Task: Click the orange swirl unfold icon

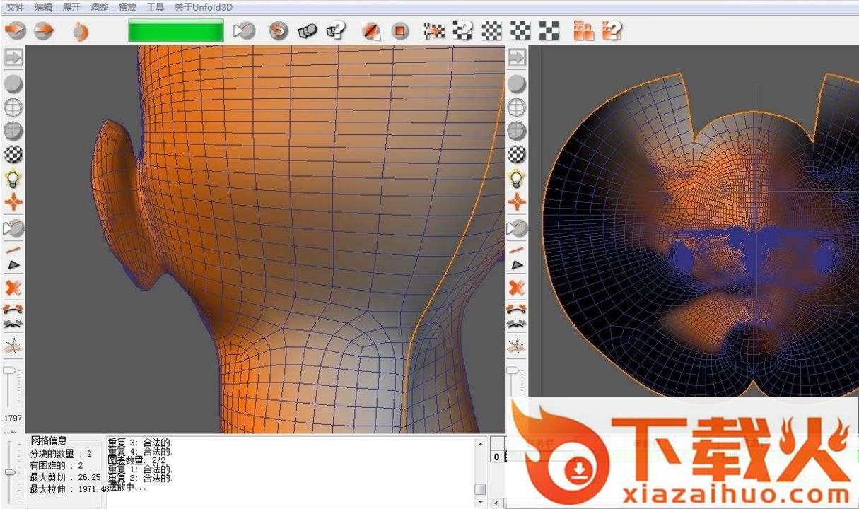Action: pyautogui.click(x=279, y=30)
